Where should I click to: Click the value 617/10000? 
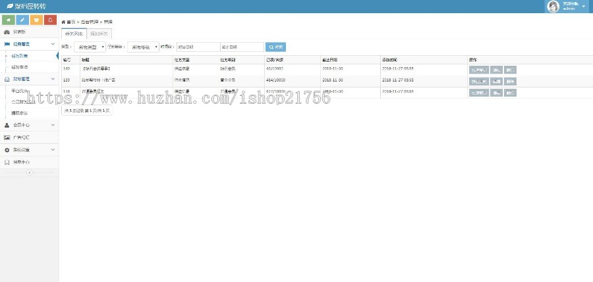(x=275, y=91)
